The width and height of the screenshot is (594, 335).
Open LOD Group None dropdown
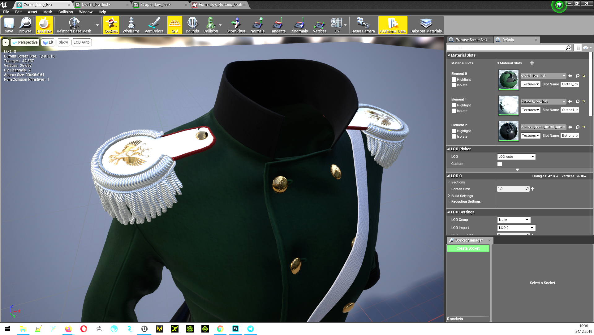coord(514,220)
